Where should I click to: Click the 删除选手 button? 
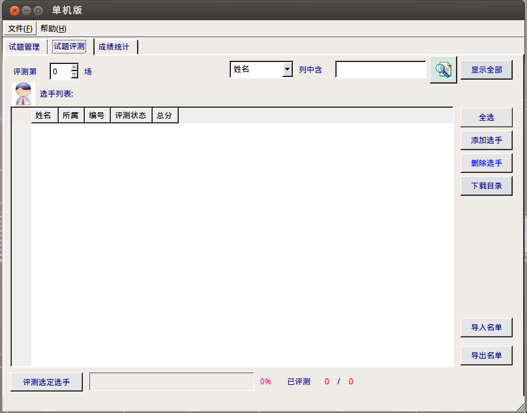487,163
